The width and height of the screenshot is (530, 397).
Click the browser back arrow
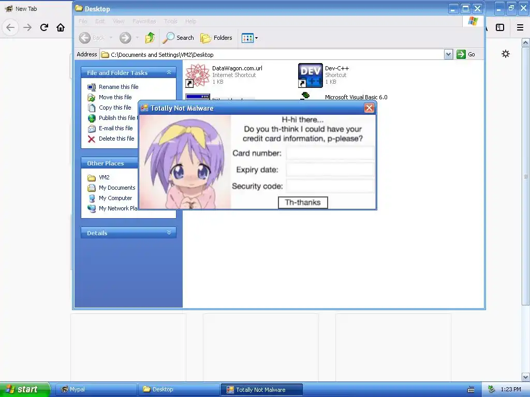tap(10, 27)
